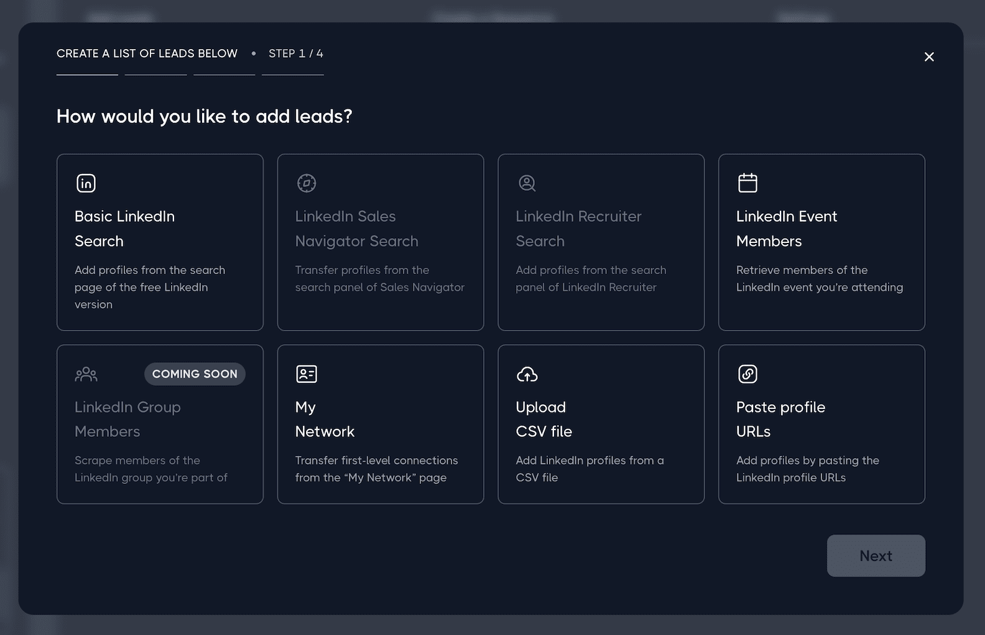Click the recruiter profile search icon
985x635 pixels.
[527, 183]
